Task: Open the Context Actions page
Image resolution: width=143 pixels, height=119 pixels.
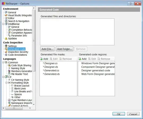Action: [x=20, y=106]
